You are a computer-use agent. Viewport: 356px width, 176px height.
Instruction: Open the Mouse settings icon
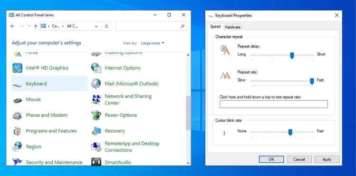[x=17, y=100]
